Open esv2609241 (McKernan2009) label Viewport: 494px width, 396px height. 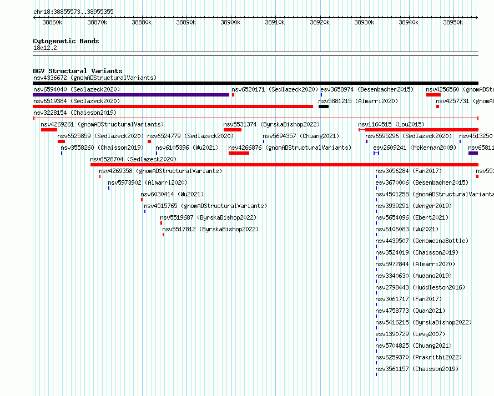(415, 148)
